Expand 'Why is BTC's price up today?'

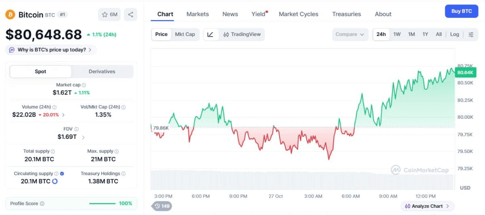click(51, 50)
